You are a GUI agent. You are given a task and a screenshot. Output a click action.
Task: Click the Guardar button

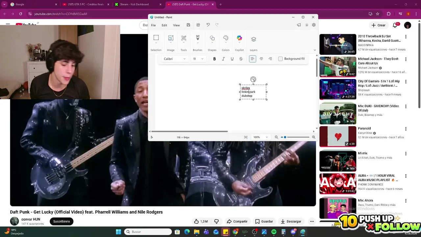264,222
